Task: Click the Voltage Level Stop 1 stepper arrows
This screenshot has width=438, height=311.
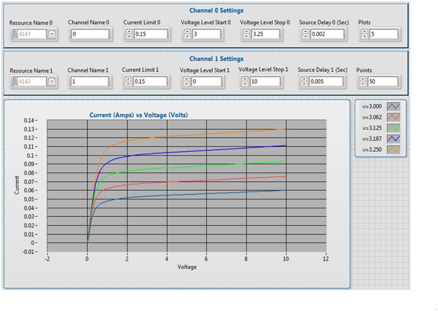Action: (x=245, y=81)
